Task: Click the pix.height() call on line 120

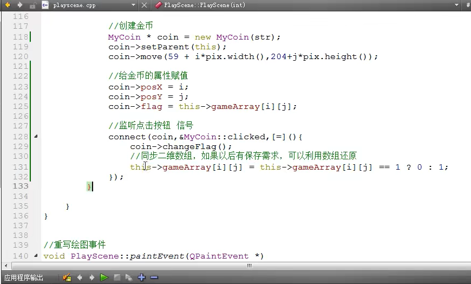Action: click(336, 56)
